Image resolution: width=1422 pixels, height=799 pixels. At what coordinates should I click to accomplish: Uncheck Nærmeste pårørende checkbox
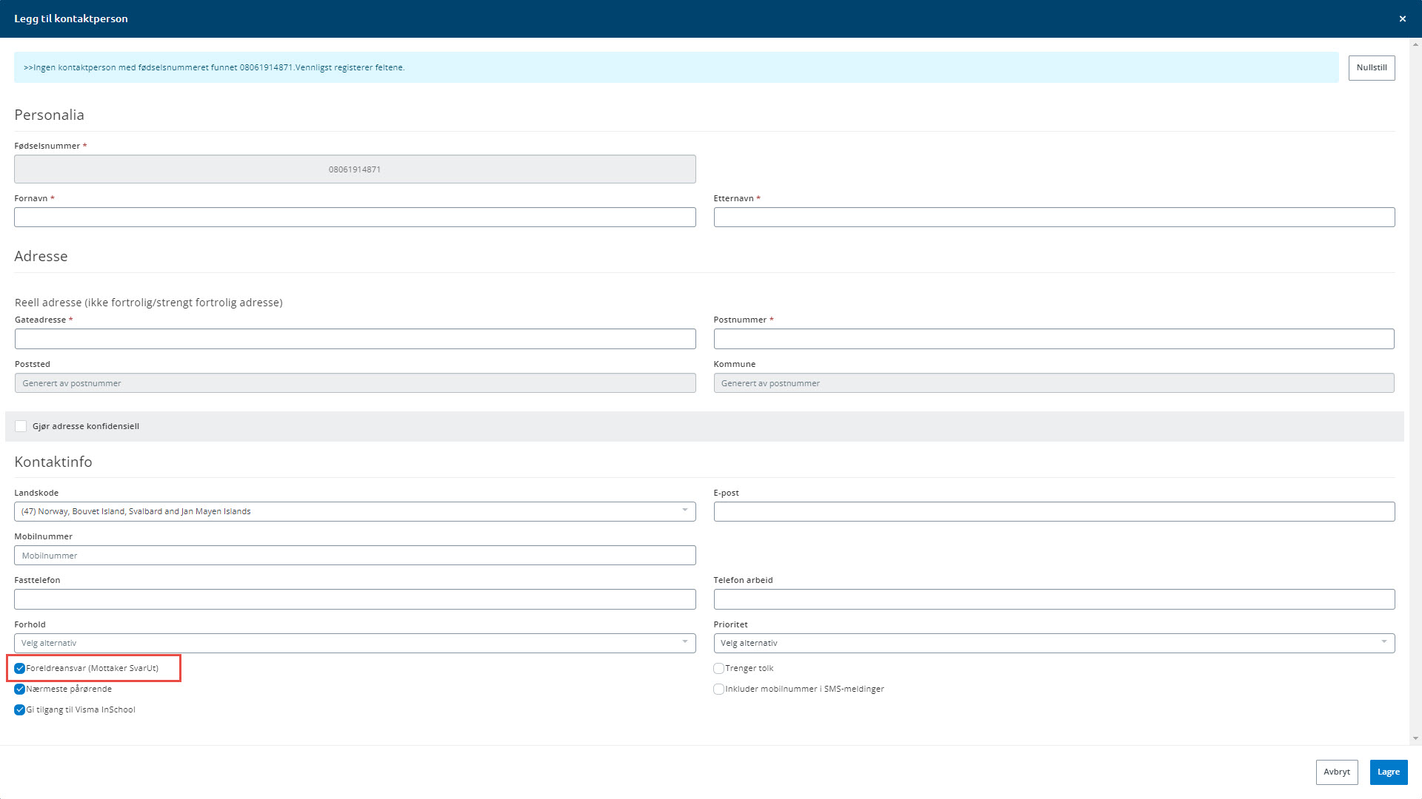(20, 689)
